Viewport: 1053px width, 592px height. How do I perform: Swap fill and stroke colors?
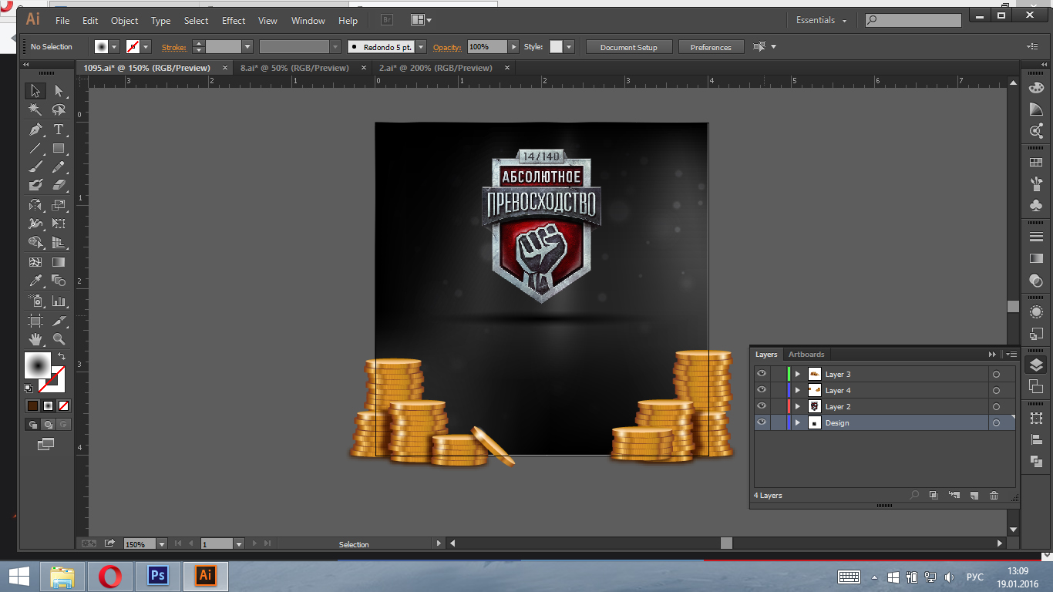(62, 356)
